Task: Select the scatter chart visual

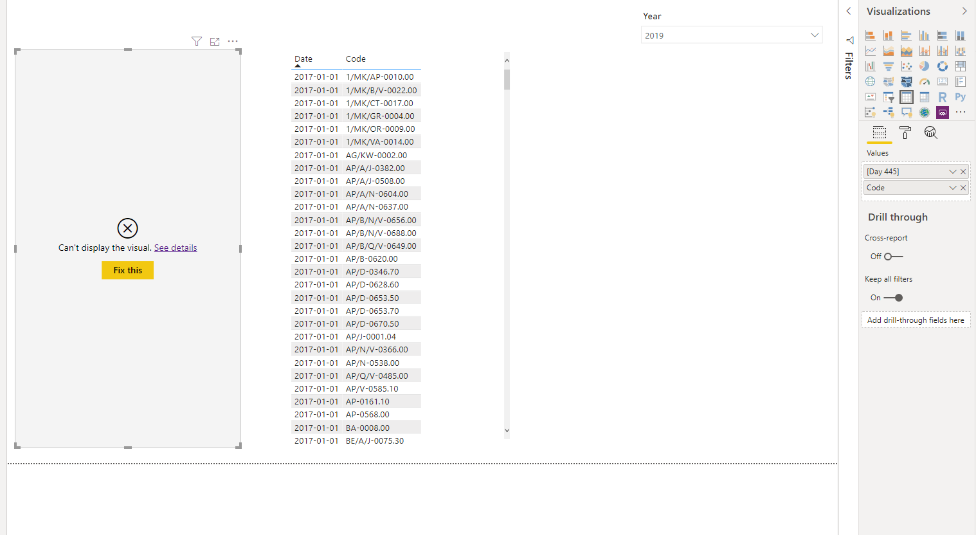Action: point(907,66)
